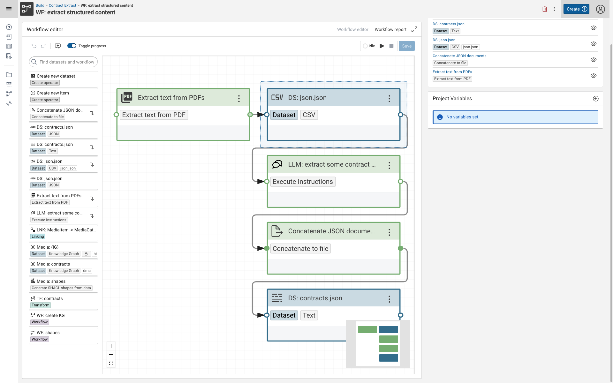Open the datasets list sidebar icon
Screen dimensions: 613x383
tap(9, 84)
